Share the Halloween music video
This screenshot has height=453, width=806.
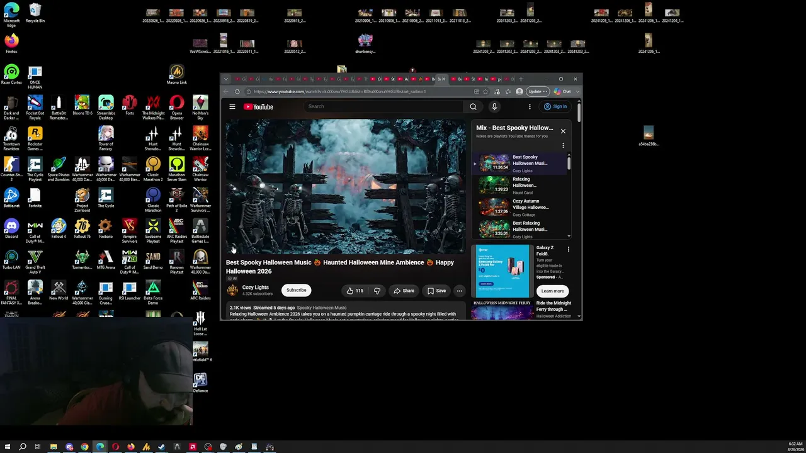click(404, 291)
